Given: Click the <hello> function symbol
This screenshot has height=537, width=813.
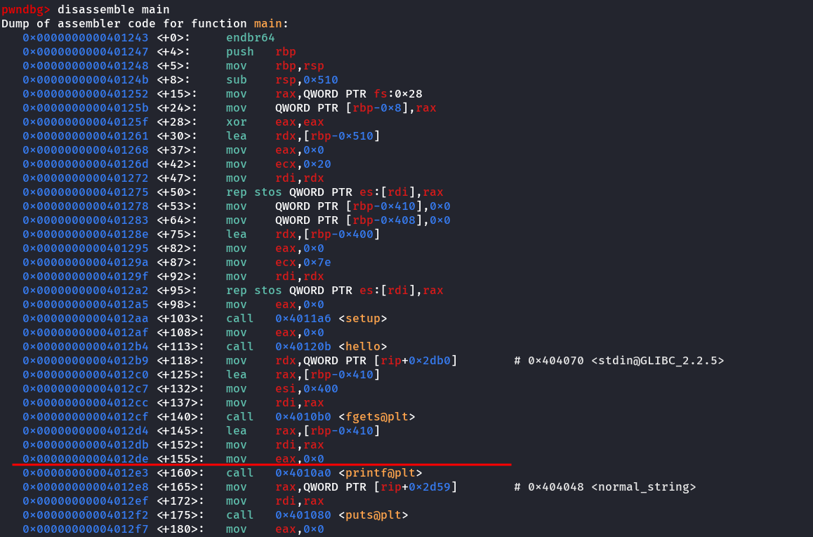Looking at the screenshot, I should tap(362, 346).
